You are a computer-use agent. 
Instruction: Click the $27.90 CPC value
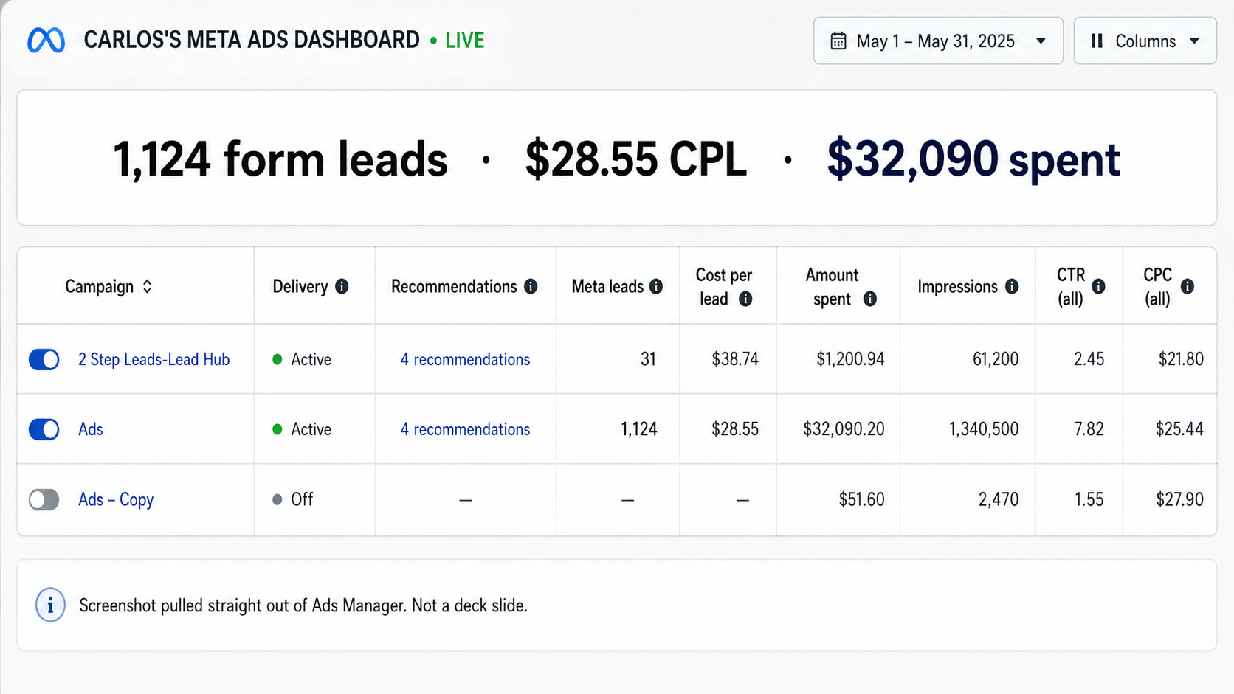[x=1179, y=499]
